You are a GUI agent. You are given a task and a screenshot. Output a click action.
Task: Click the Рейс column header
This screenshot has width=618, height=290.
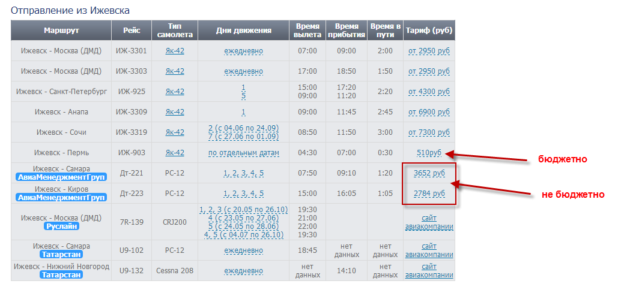[132, 30]
